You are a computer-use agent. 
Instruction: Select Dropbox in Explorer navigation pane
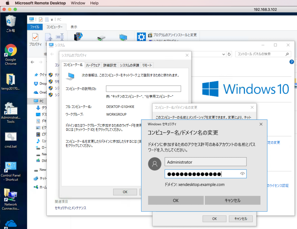tap(40, 84)
